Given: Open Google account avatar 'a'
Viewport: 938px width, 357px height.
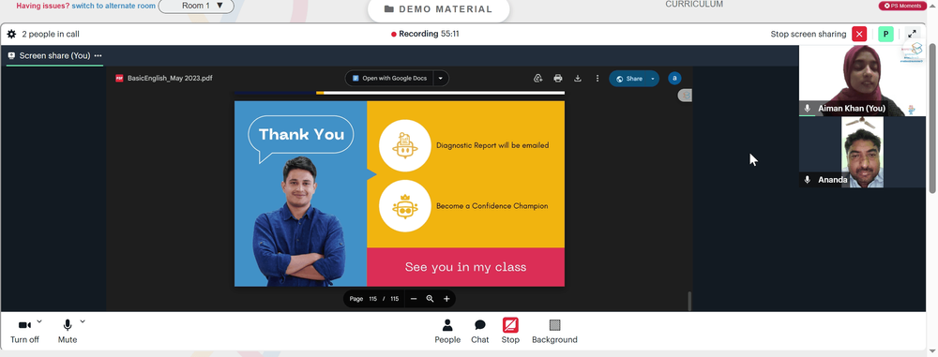Looking at the screenshot, I should (674, 79).
